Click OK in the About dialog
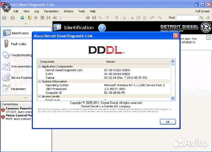 coord(168,122)
